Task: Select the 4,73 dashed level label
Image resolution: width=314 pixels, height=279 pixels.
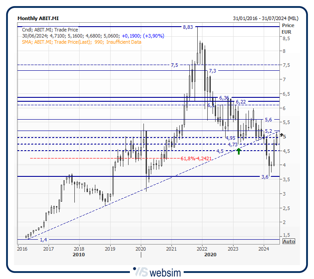Action: click(233, 145)
